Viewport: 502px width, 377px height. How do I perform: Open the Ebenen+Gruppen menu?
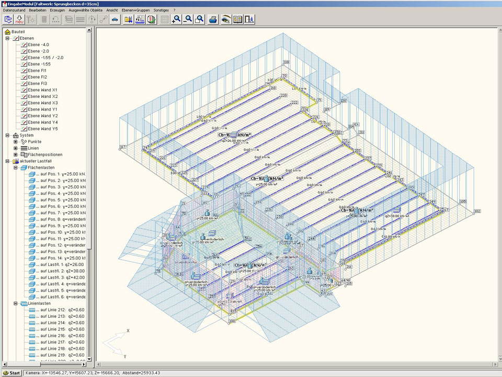coord(136,10)
